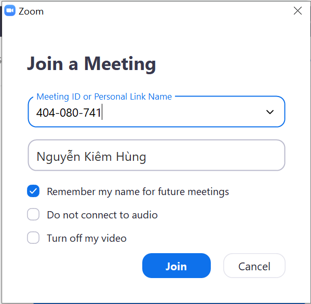Click the Remember my name label text
Image resolution: width=311 pixels, height=304 pixels.
point(138,191)
